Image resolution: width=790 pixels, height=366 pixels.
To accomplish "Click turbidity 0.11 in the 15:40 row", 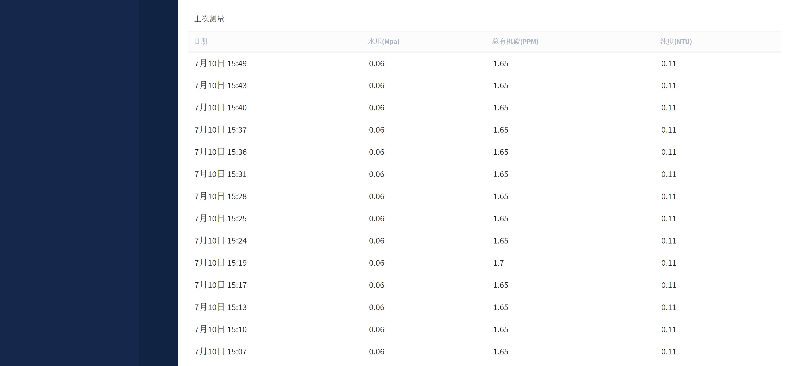I will coord(668,108).
